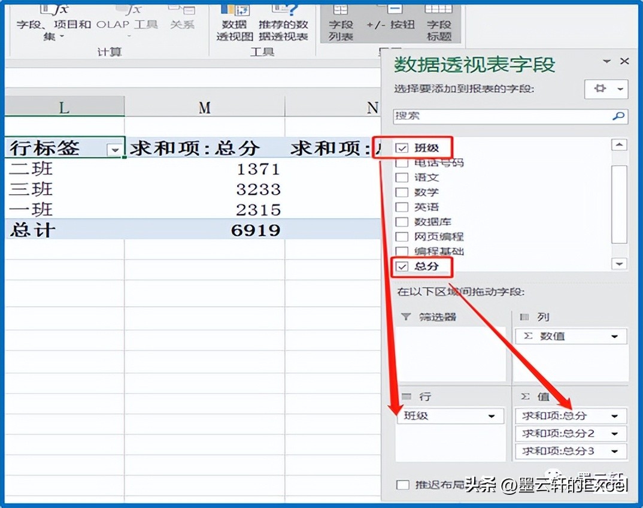Select the cell with value 2315
643x508 pixels.
tap(205, 209)
